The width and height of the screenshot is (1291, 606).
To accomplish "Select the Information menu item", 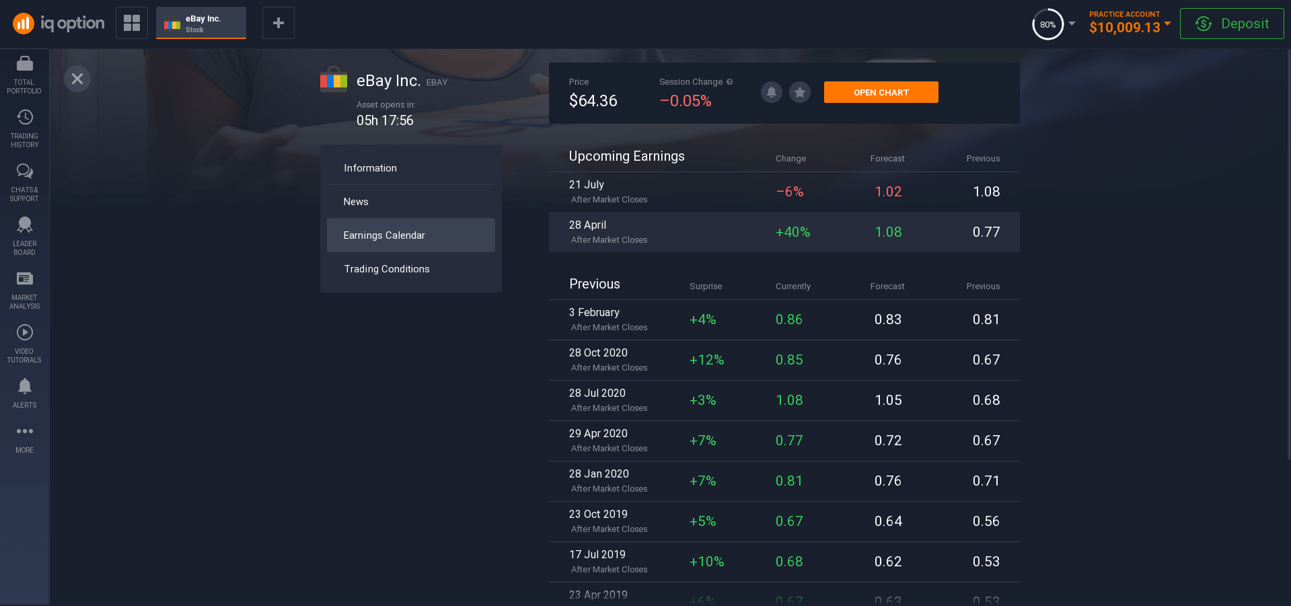I will click(x=370, y=168).
